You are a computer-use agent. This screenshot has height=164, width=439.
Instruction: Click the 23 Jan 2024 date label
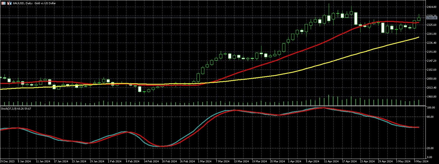click(x=79, y=161)
